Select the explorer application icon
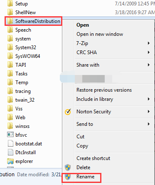The width and height of the screenshot is (155, 185). pos(10,161)
